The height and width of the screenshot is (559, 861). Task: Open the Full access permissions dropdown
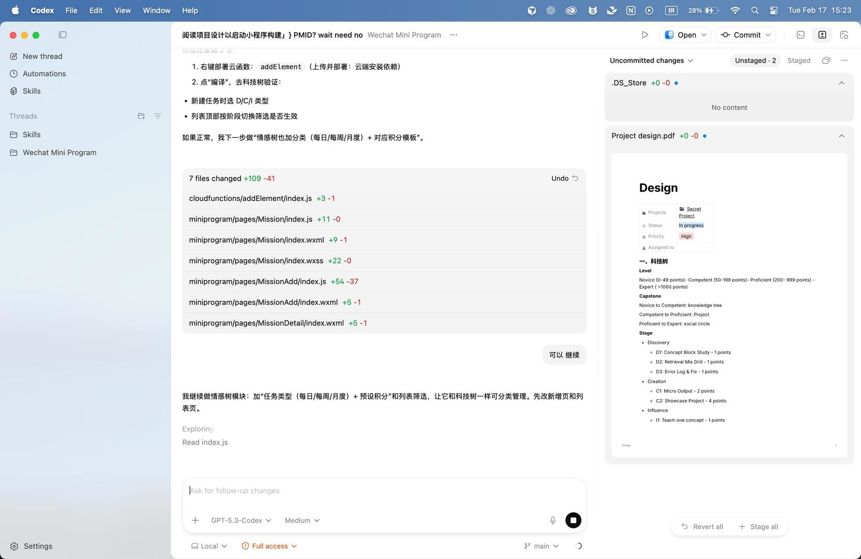point(269,546)
